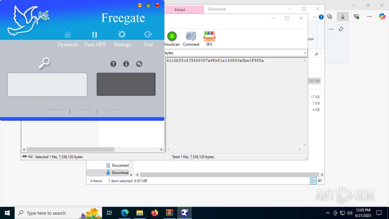
Task: Open Freegate Settings gear
Action: pyautogui.click(x=122, y=34)
